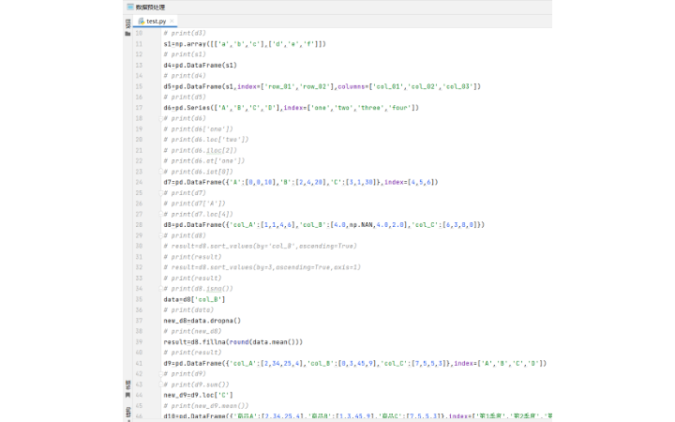The image size is (675, 422).
Task: Click the d5=pd.DataFrame line with row_01
Action: (x=322, y=86)
